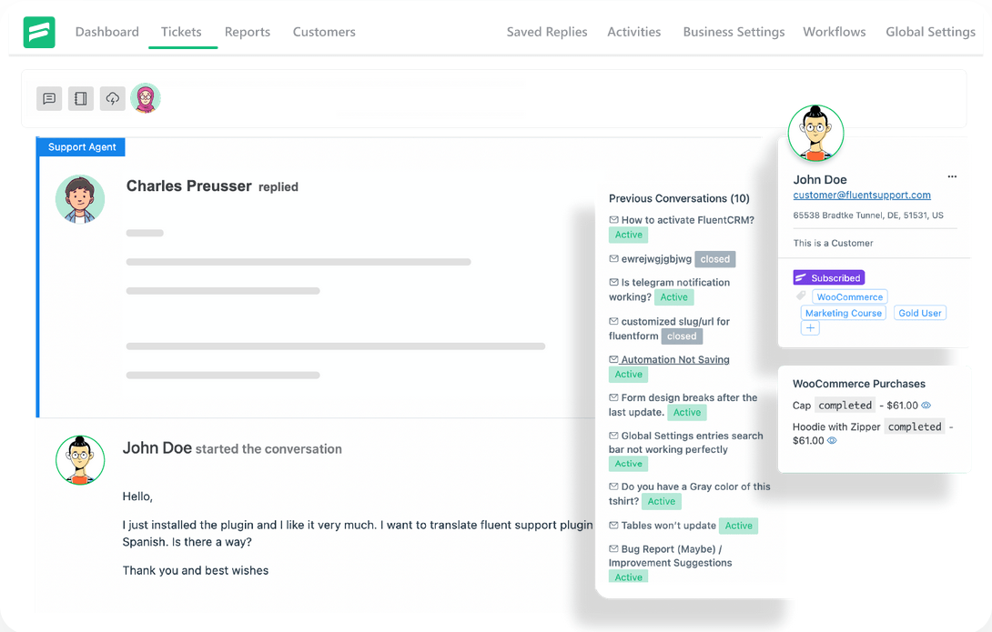The height and width of the screenshot is (632, 992).
Task: Switch to the Reports tab
Action: click(x=248, y=32)
